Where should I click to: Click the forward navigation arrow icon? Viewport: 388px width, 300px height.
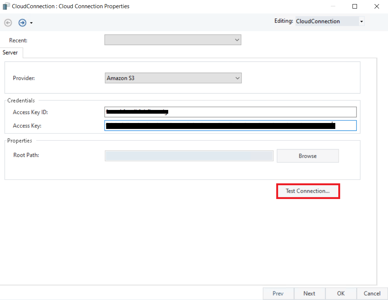tap(22, 23)
